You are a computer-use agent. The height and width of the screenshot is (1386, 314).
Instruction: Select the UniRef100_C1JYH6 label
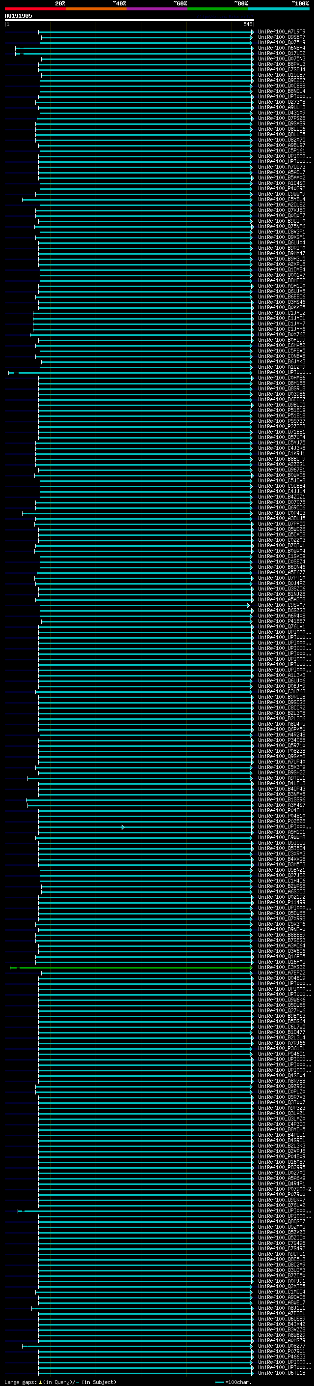[x=282, y=329]
